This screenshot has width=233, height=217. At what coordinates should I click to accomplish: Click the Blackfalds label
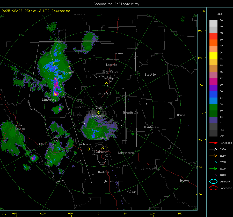(x=110, y=71)
